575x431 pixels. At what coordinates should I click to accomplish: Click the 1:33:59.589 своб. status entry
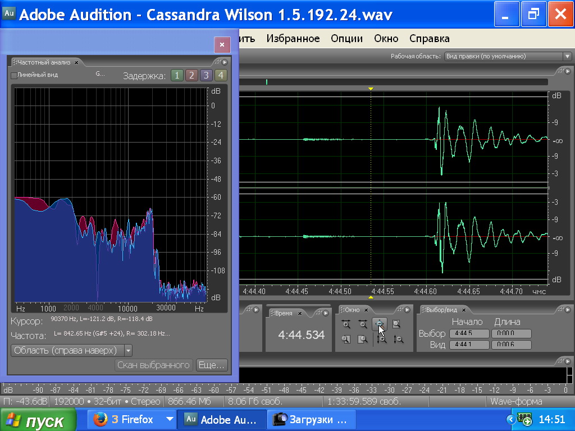coord(364,402)
